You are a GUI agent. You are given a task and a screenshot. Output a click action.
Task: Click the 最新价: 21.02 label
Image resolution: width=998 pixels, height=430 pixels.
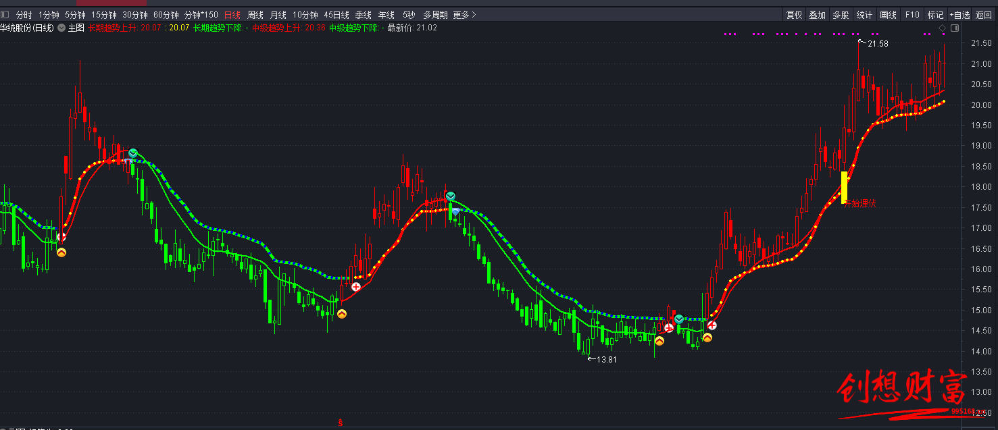coord(412,28)
